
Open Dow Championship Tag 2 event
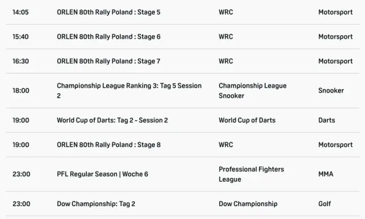(96, 204)
